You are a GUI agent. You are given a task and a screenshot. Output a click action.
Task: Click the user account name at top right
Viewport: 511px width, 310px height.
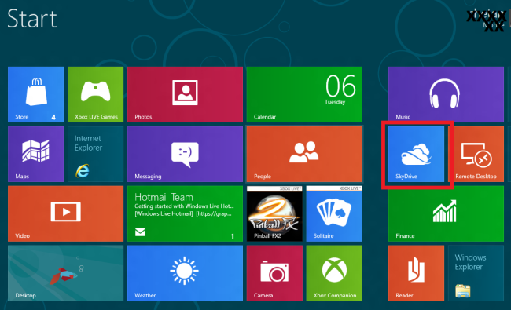pyautogui.click(x=486, y=20)
